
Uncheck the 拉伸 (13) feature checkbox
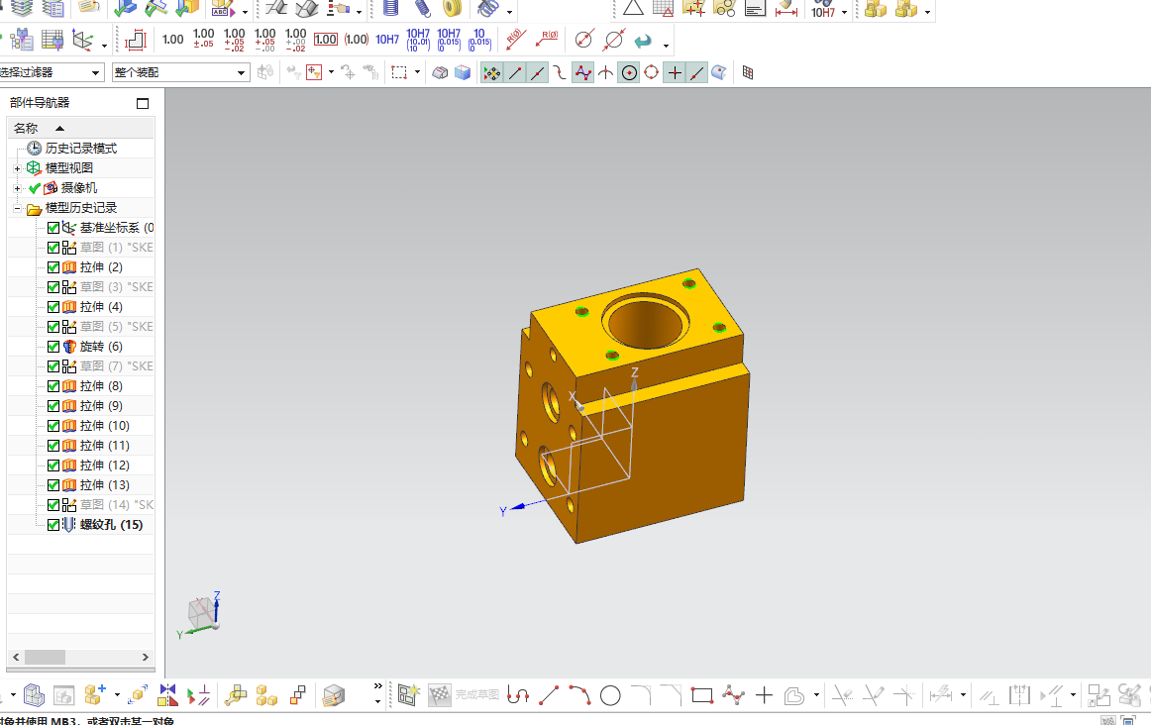(52, 485)
